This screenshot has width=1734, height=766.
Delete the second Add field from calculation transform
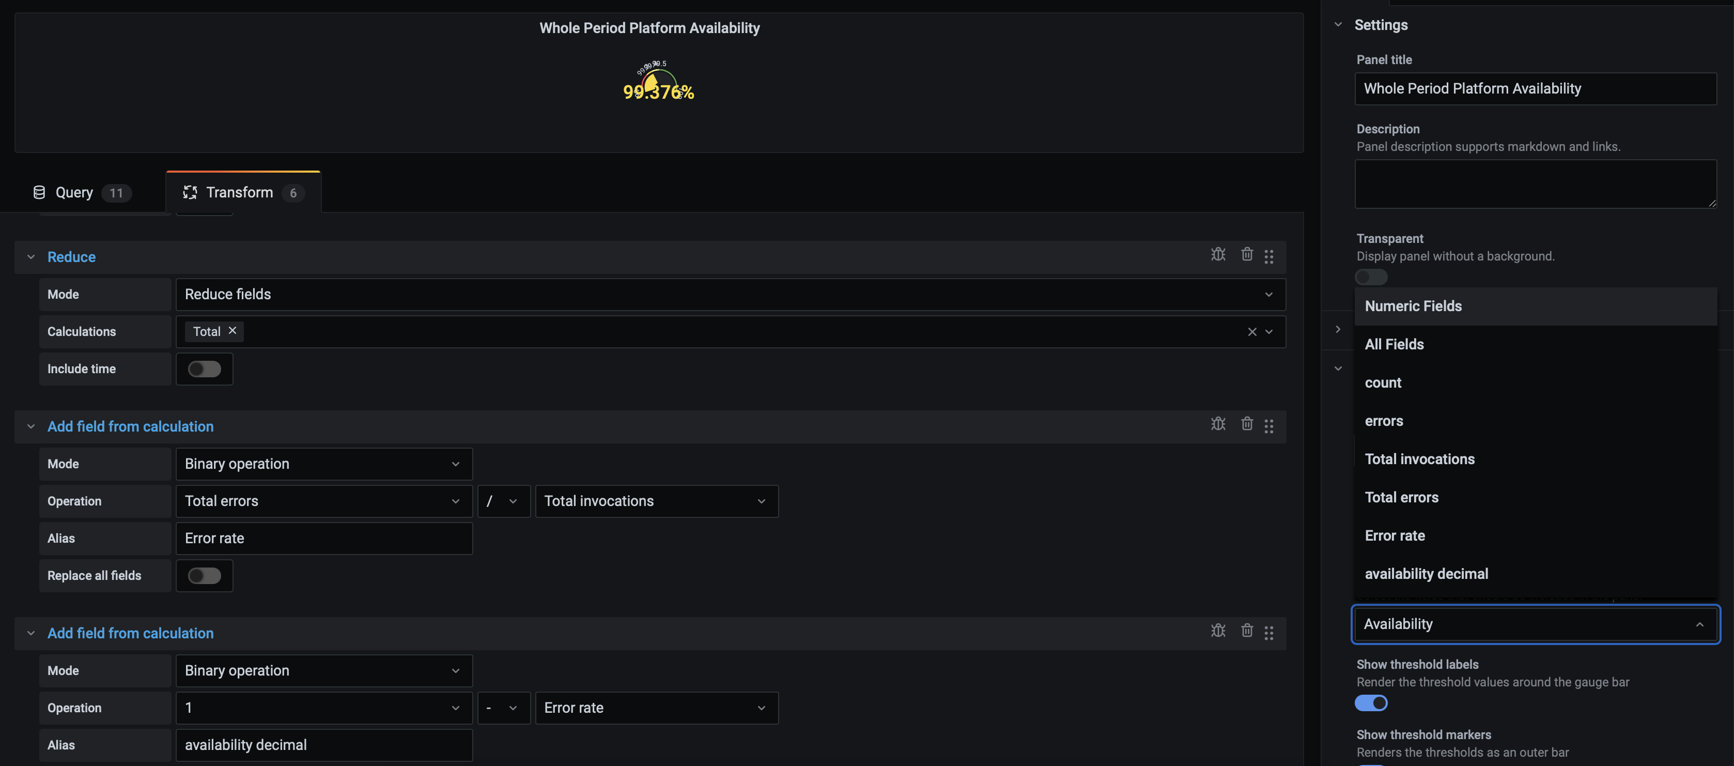tap(1247, 631)
